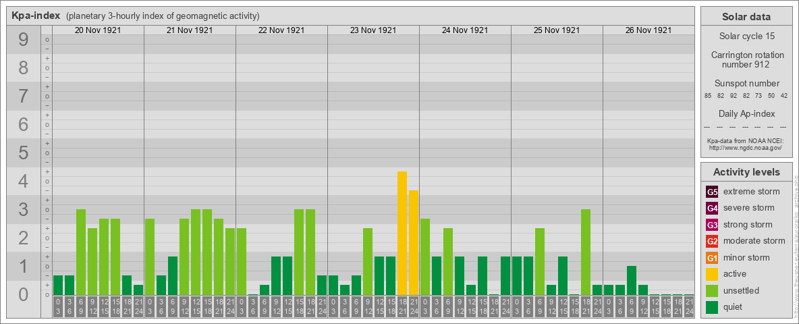Click the Activity levels panel heading
799x324 pixels.
click(x=746, y=172)
